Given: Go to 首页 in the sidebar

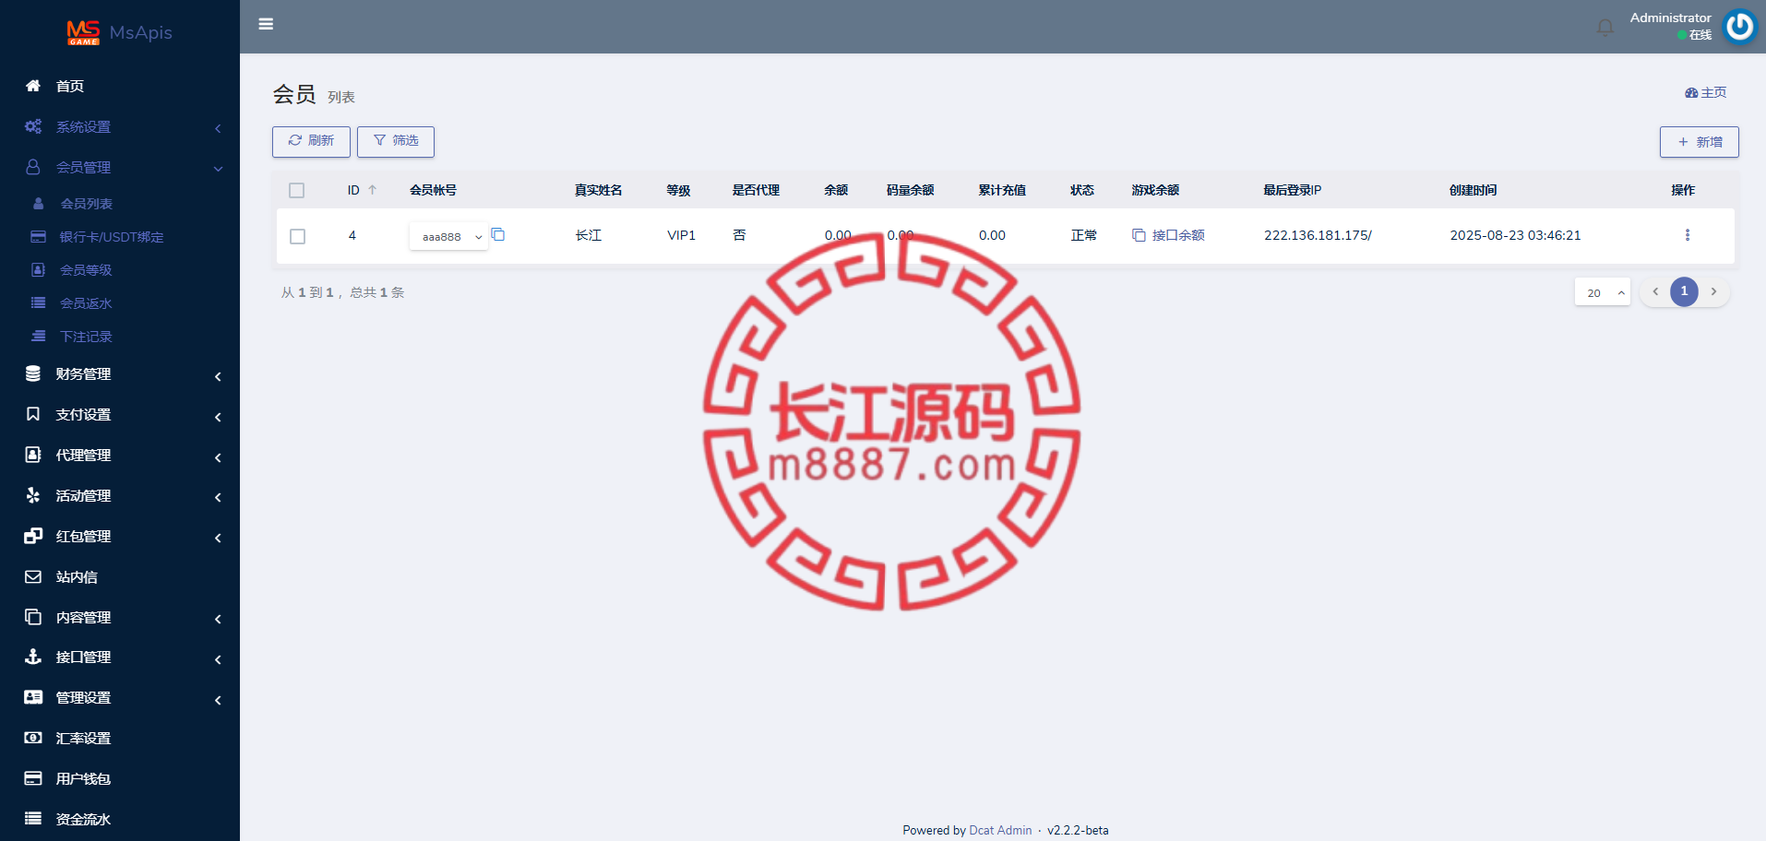Looking at the screenshot, I should click(70, 86).
